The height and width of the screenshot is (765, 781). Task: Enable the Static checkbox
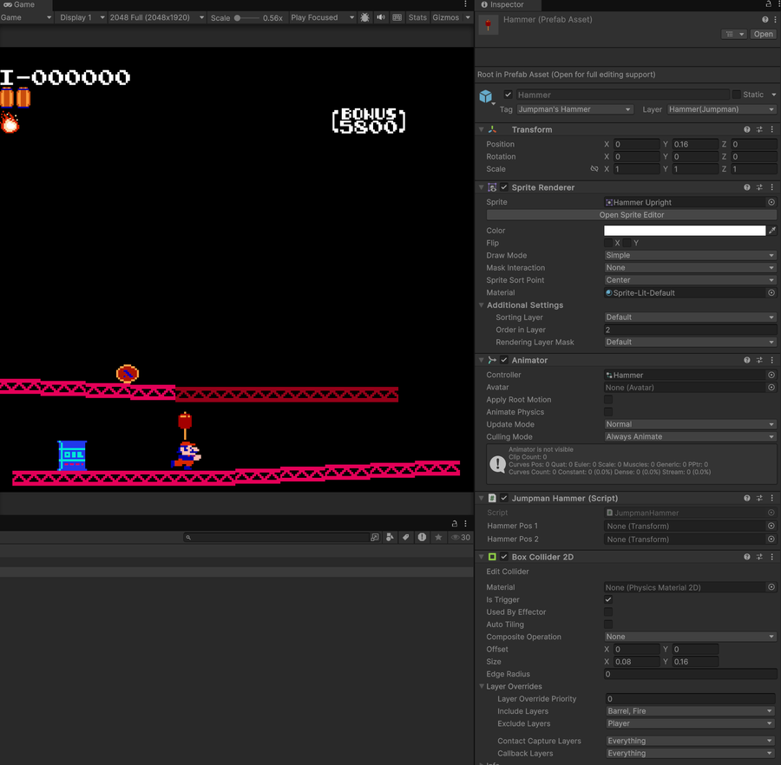pyautogui.click(x=736, y=95)
